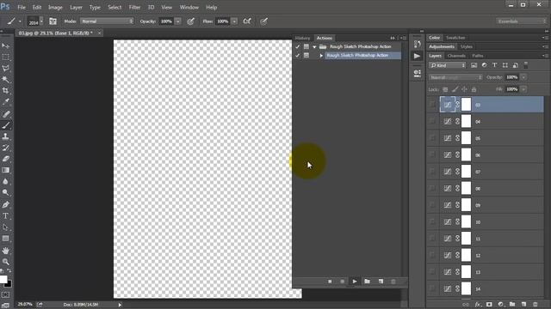Enable airbrush build-up icon
Viewport: 551px width, 309px height.
(x=247, y=21)
